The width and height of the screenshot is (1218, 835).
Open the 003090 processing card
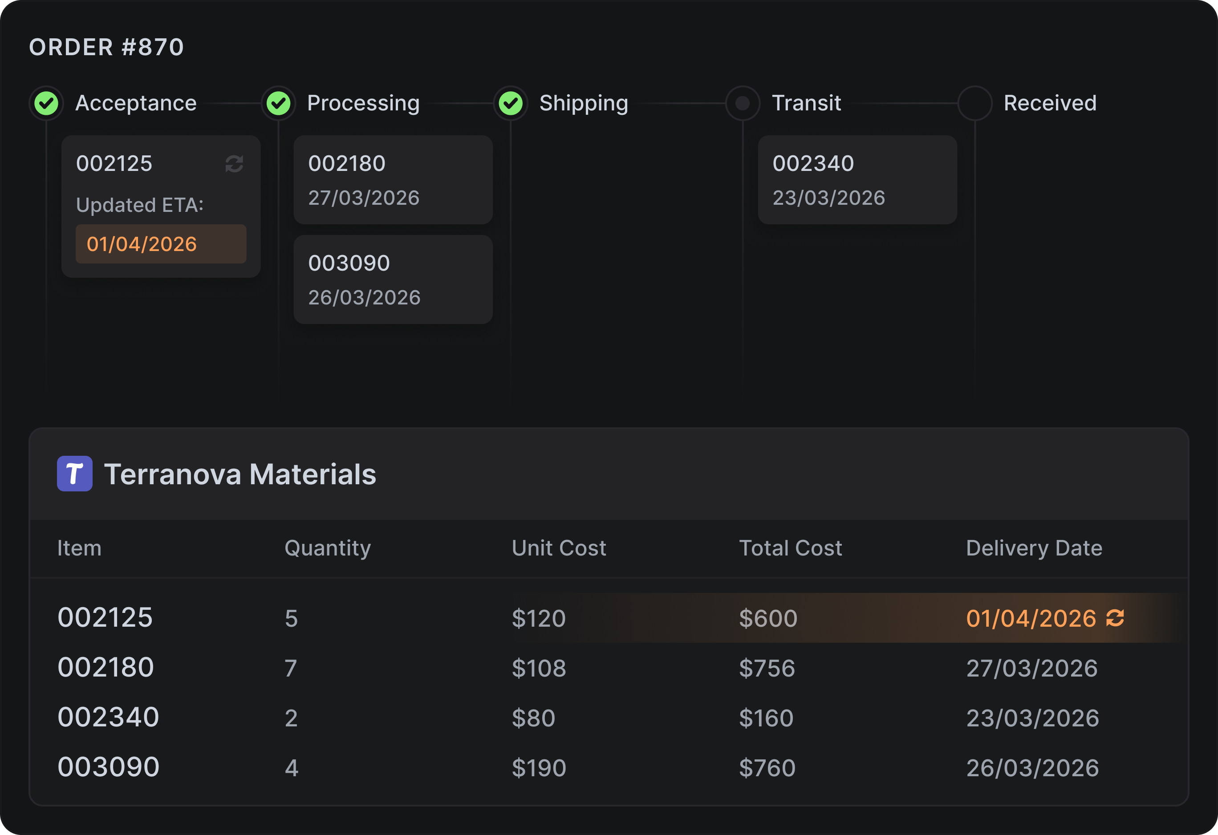click(393, 279)
